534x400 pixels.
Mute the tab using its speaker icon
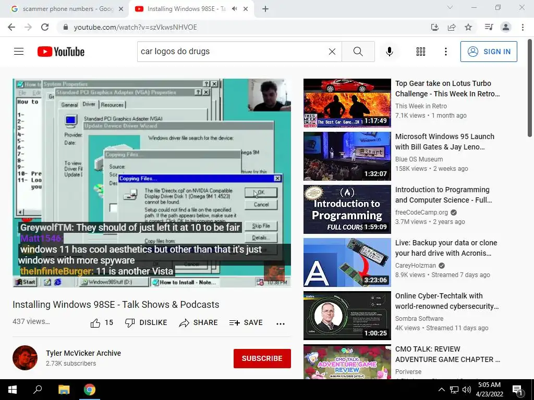(234, 9)
